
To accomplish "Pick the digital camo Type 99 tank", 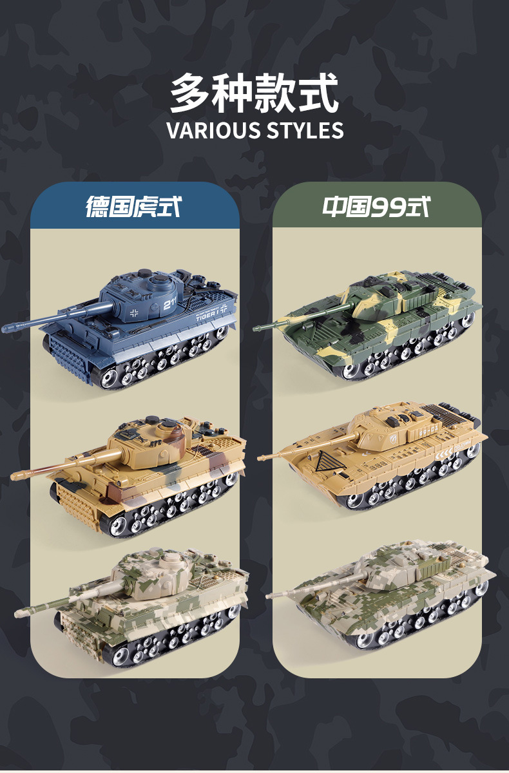I will pos(381,596).
